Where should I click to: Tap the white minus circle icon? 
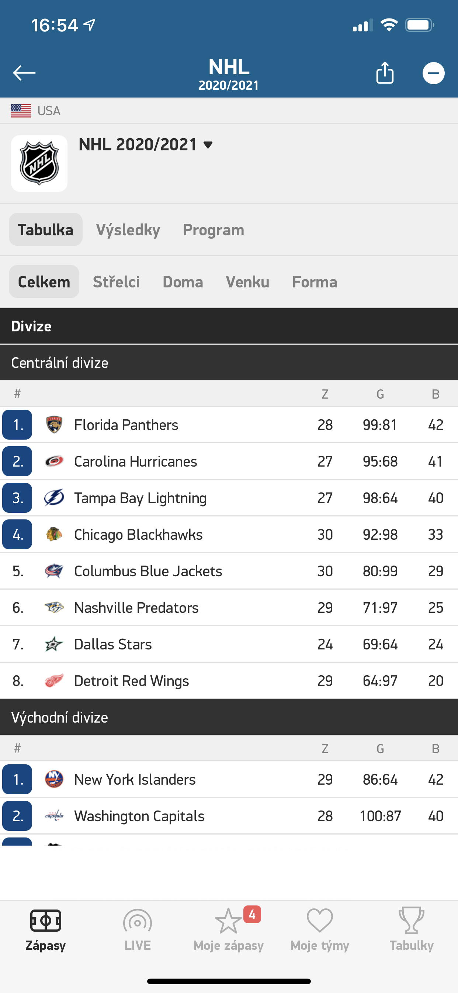[x=433, y=73]
